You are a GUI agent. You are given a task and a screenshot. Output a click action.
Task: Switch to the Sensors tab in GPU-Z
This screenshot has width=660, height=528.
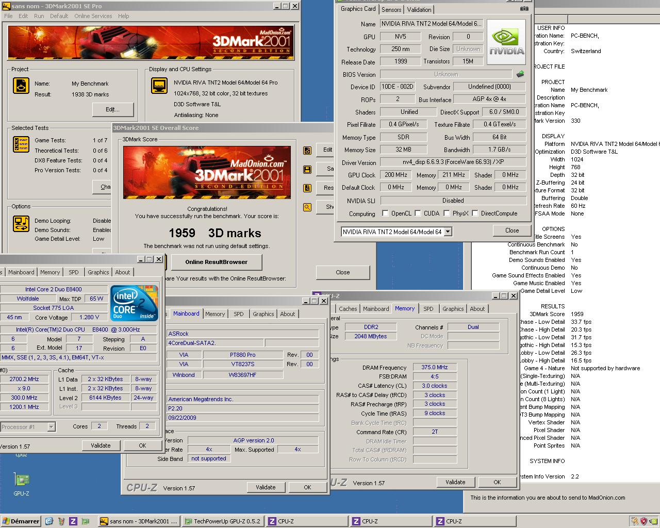point(391,10)
